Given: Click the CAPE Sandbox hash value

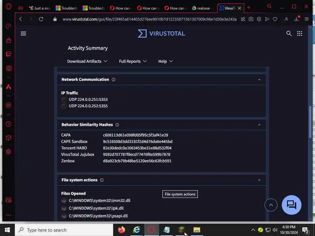Looking at the screenshot, I should (x=138, y=141).
